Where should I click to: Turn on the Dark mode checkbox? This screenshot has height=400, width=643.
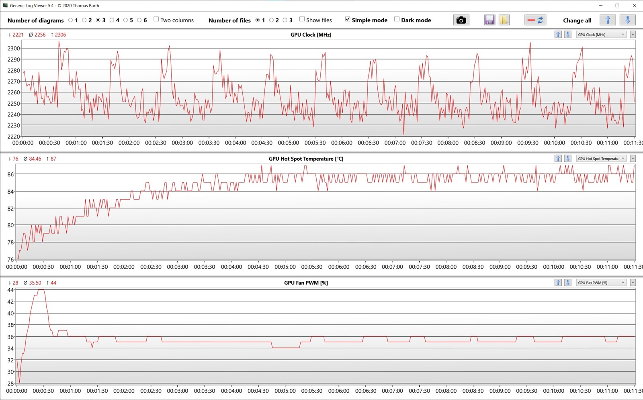397,20
